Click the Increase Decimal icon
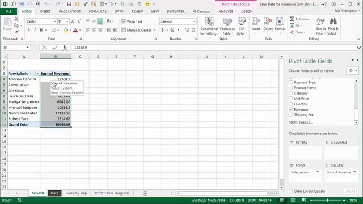The width and height of the screenshot is (363, 204). click(x=187, y=30)
